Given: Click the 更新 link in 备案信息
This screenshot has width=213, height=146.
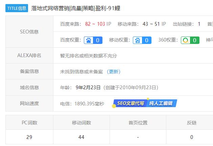Looking at the screenshot, I should 114,72.
